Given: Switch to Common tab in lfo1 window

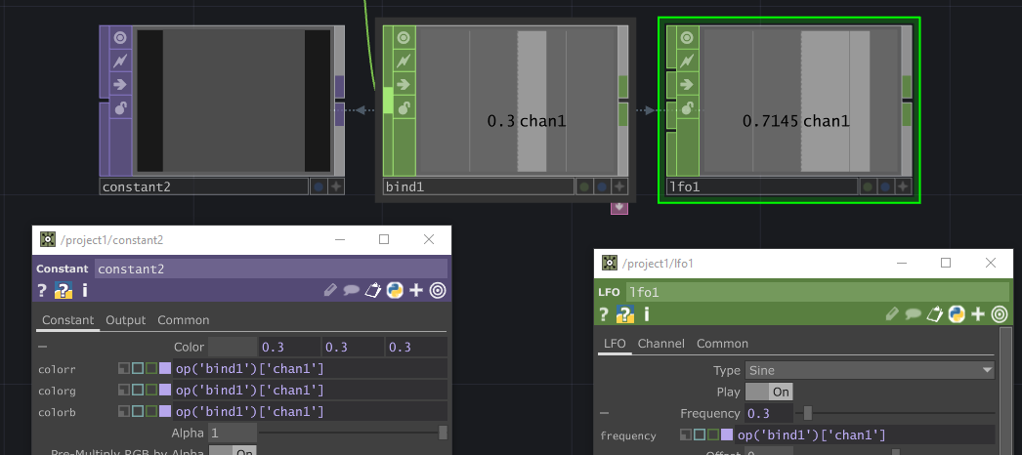Looking at the screenshot, I should 722,343.
